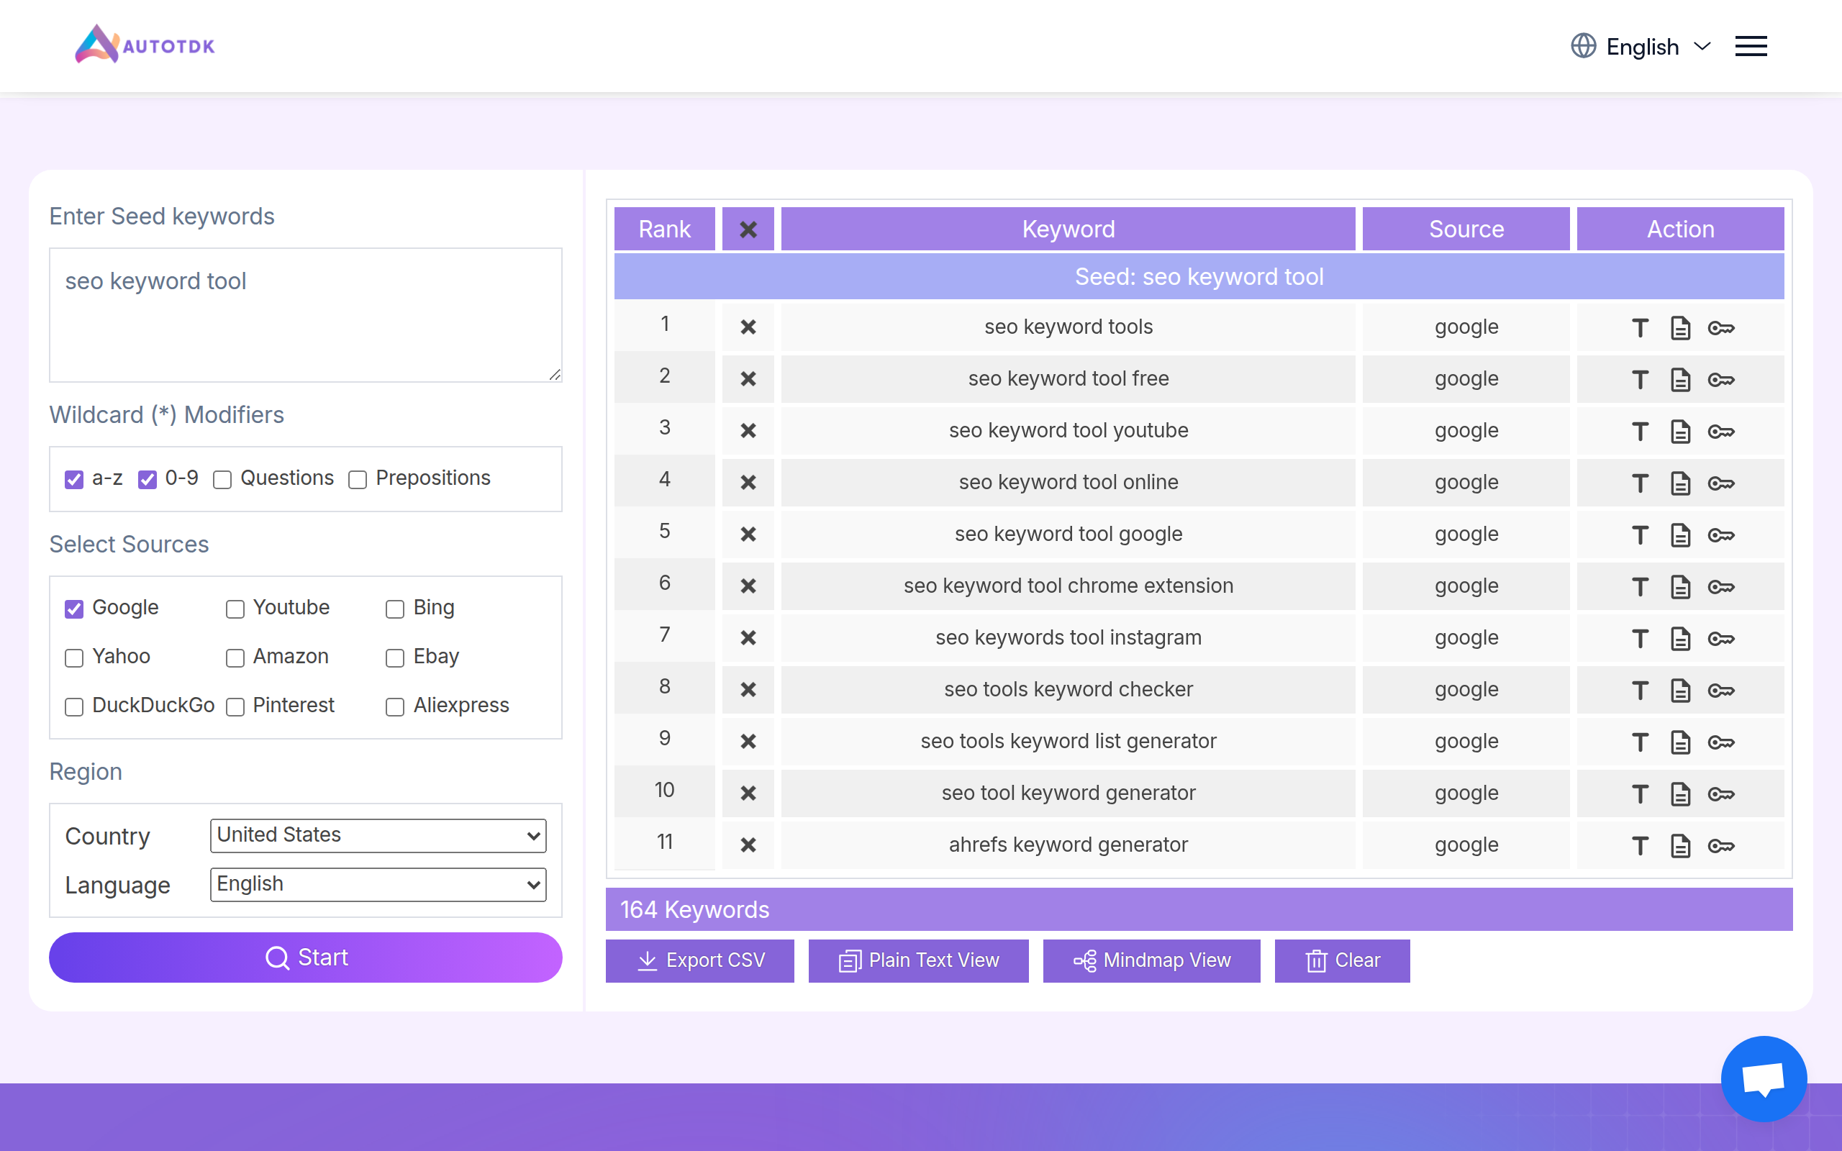The image size is (1842, 1151).
Task: Switch to Mindmap View
Action: pos(1151,960)
